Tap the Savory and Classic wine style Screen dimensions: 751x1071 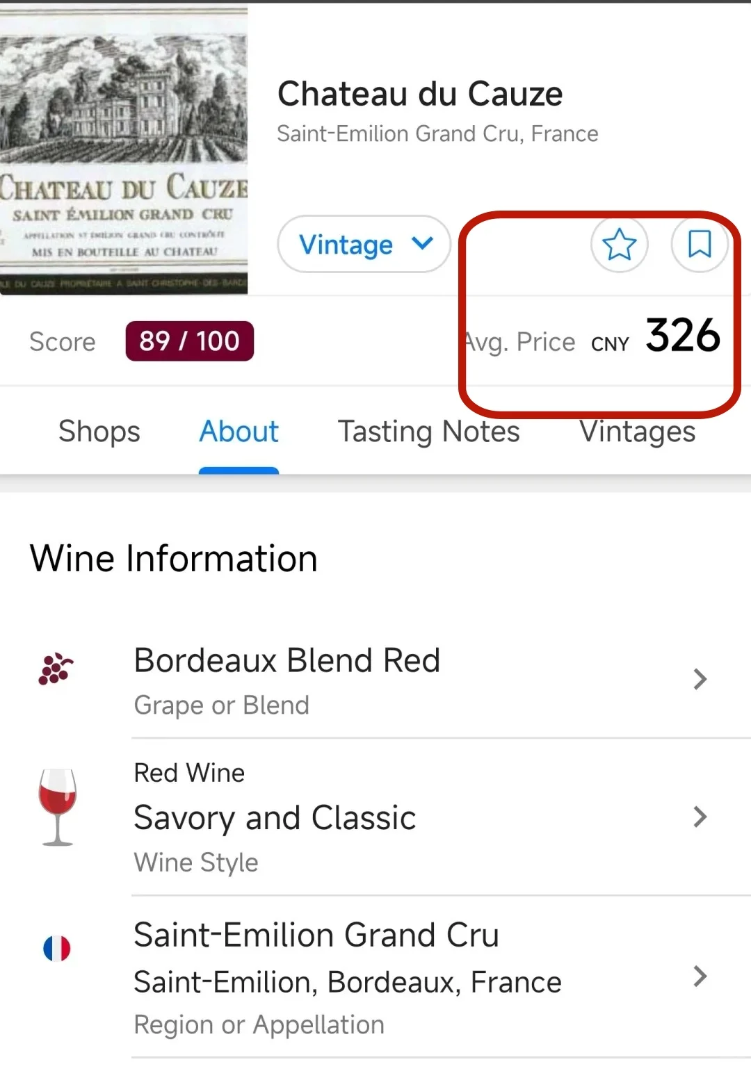[275, 817]
